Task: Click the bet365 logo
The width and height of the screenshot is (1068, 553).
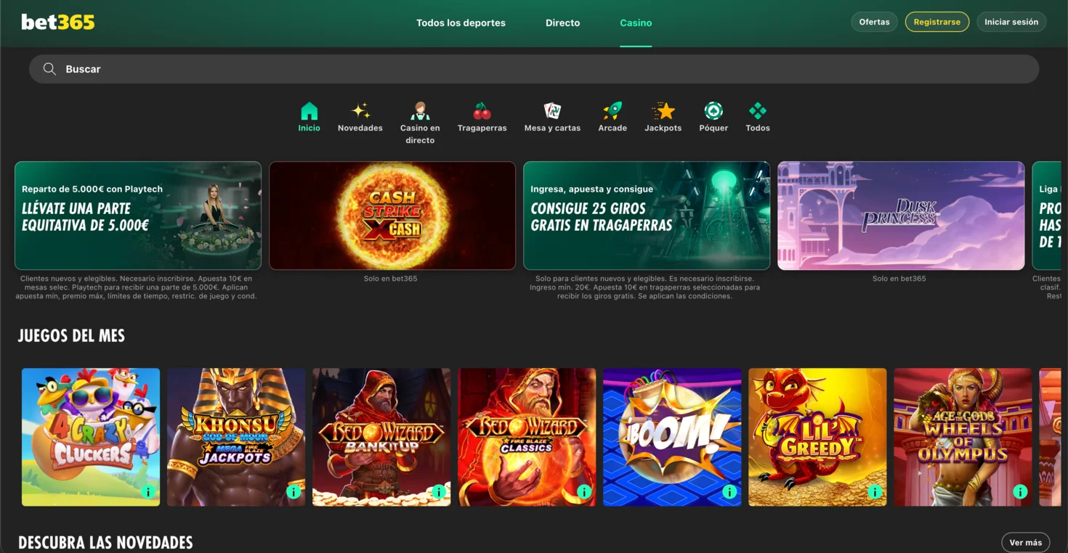Action: point(58,22)
